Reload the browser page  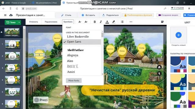pos(17,8)
